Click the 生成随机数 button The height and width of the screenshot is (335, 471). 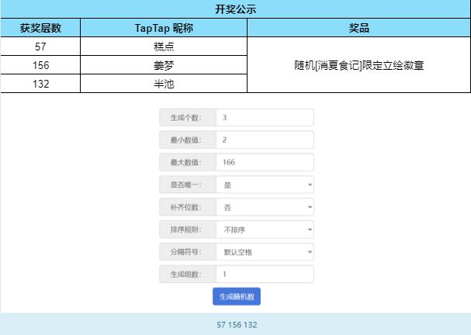tap(237, 296)
